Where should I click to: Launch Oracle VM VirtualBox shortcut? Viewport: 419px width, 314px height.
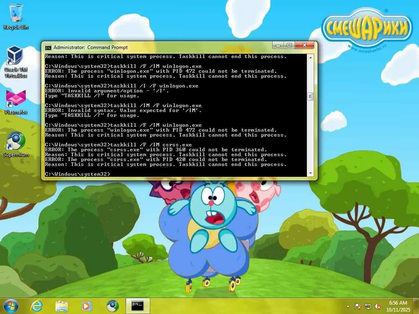16,62
